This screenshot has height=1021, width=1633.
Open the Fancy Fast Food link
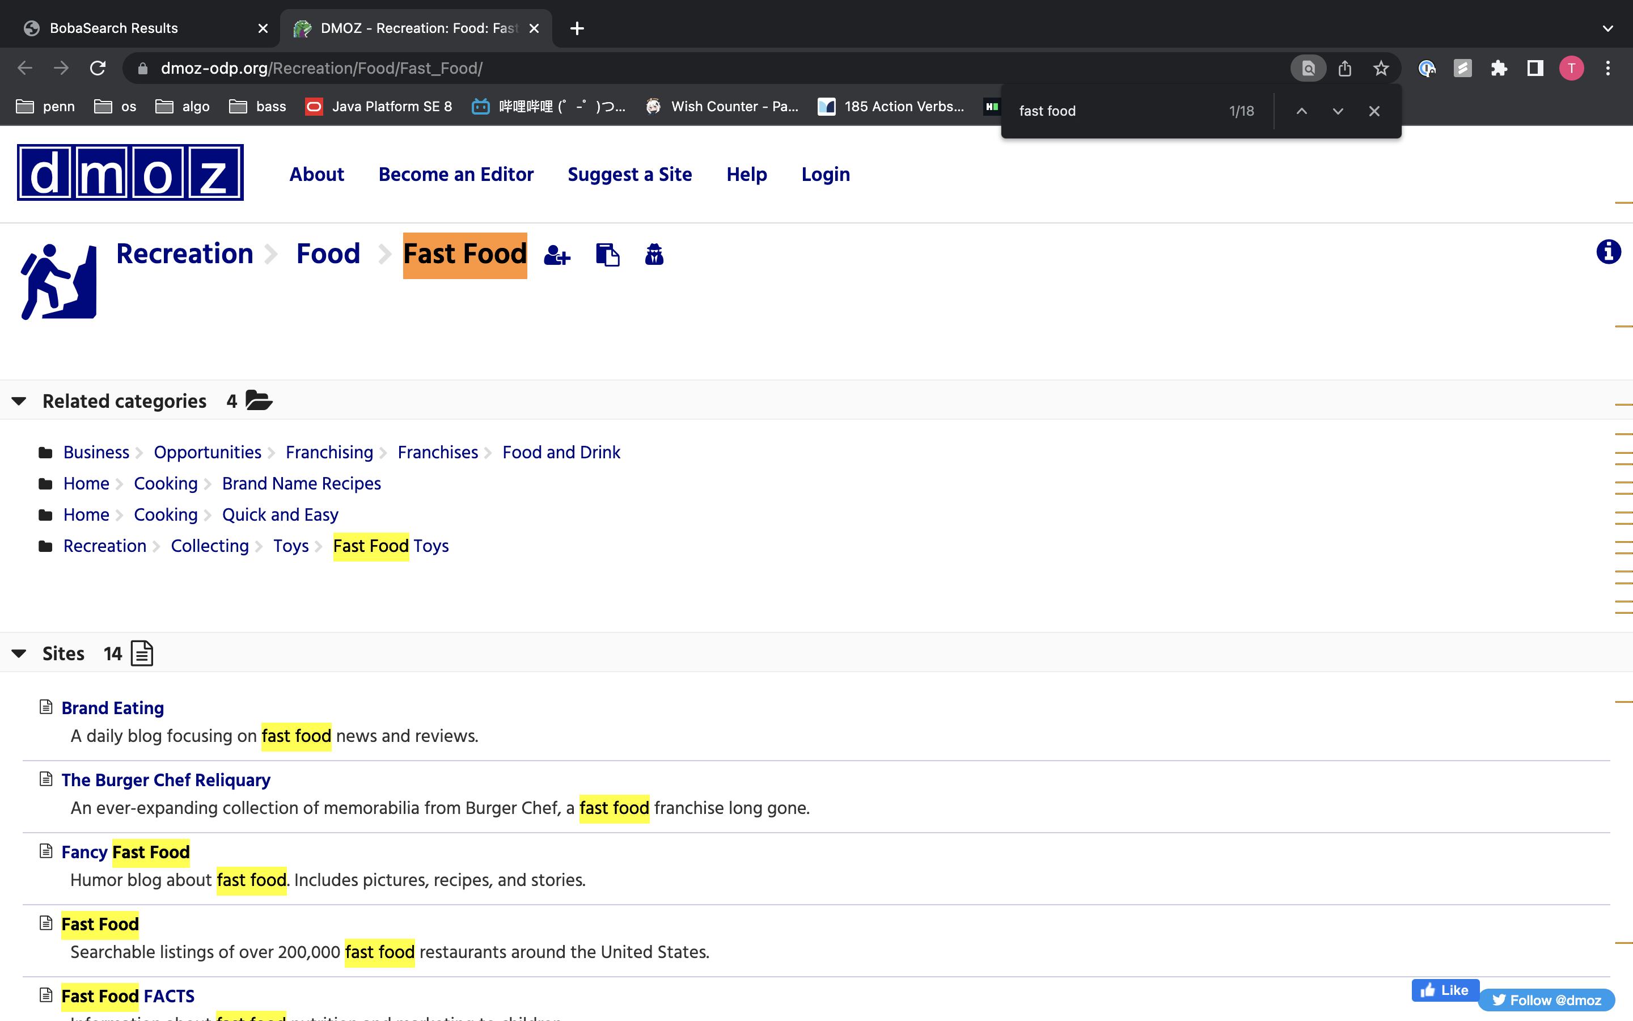coord(125,852)
